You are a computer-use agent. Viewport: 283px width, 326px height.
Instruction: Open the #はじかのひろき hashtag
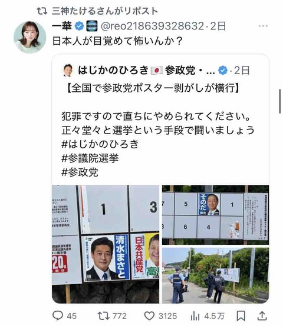click(100, 144)
